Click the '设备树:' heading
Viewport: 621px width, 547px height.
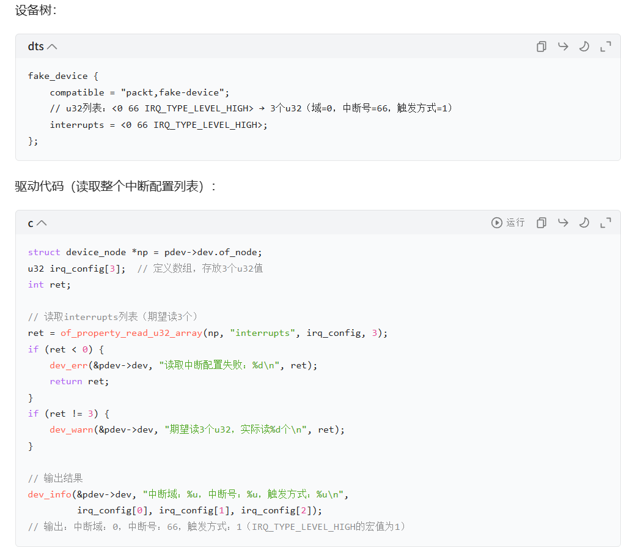coord(35,10)
